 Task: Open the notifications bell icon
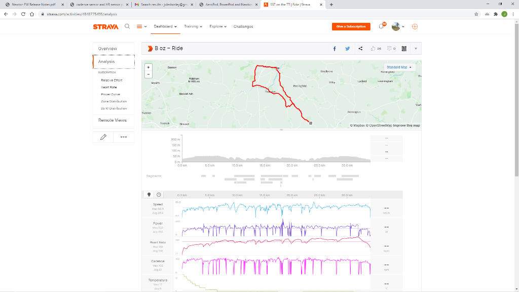381,26
